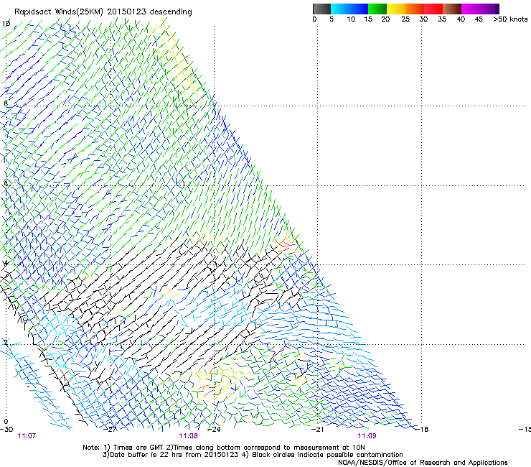This screenshot has width=531, height=467.
Task: Click the purple time label 11:08
Action: 188,436
